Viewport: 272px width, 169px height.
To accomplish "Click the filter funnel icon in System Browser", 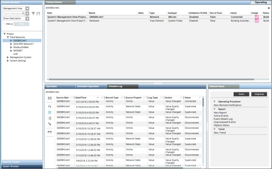I will pyautogui.click(x=33, y=13).
